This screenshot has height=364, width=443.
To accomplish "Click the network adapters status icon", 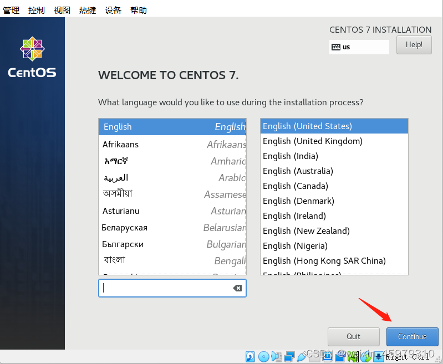I will [289, 356].
